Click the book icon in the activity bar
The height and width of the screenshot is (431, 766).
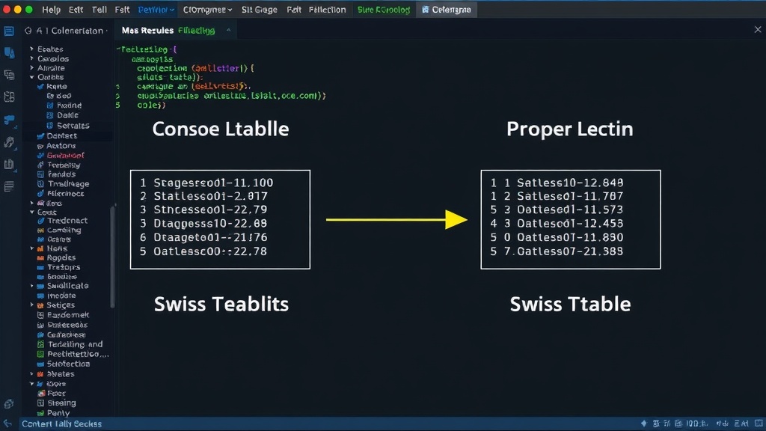click(x=9, y=164)
